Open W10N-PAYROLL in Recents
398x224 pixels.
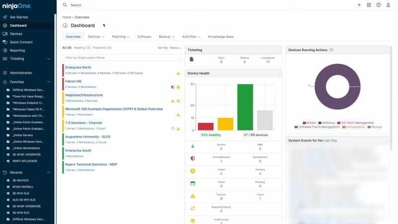pos(23,187)
